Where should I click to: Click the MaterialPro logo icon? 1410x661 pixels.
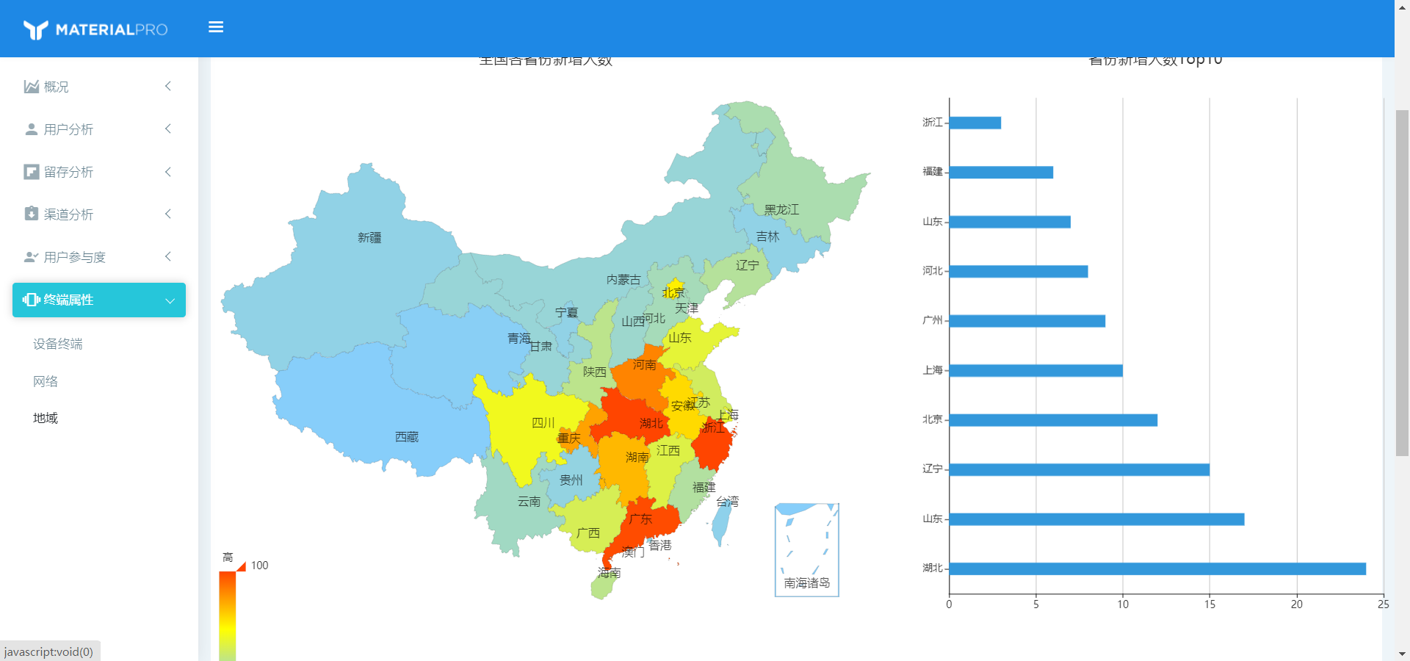pyautogui.click(x=35, y=29)
